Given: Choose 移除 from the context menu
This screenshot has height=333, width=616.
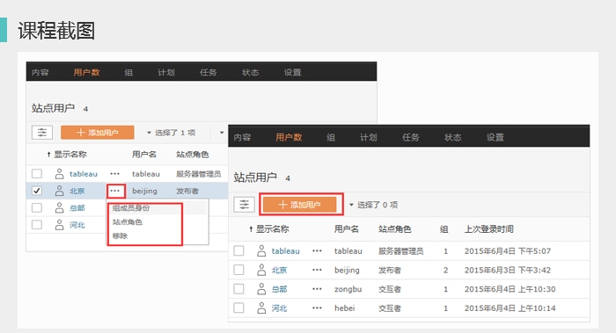Looking at the screenshot, I should tap(120, 235).
